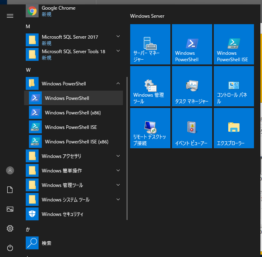Expand the Windows 簡単操作 folder

pos(74,170)
